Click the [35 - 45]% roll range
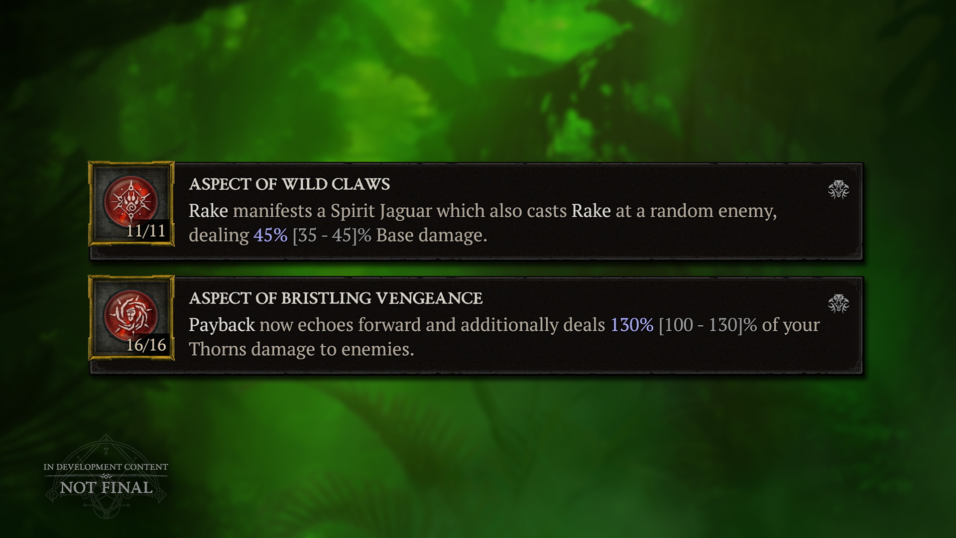This screenshot has width=956, height=538. click(x=332, y=236)
